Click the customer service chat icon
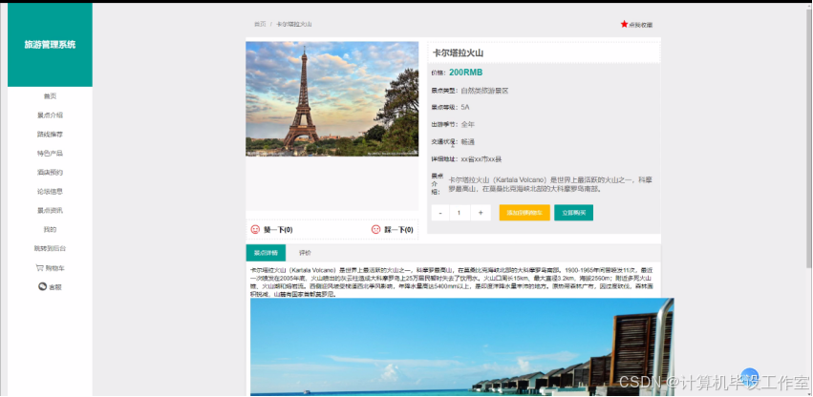 [x=43, y=286]
